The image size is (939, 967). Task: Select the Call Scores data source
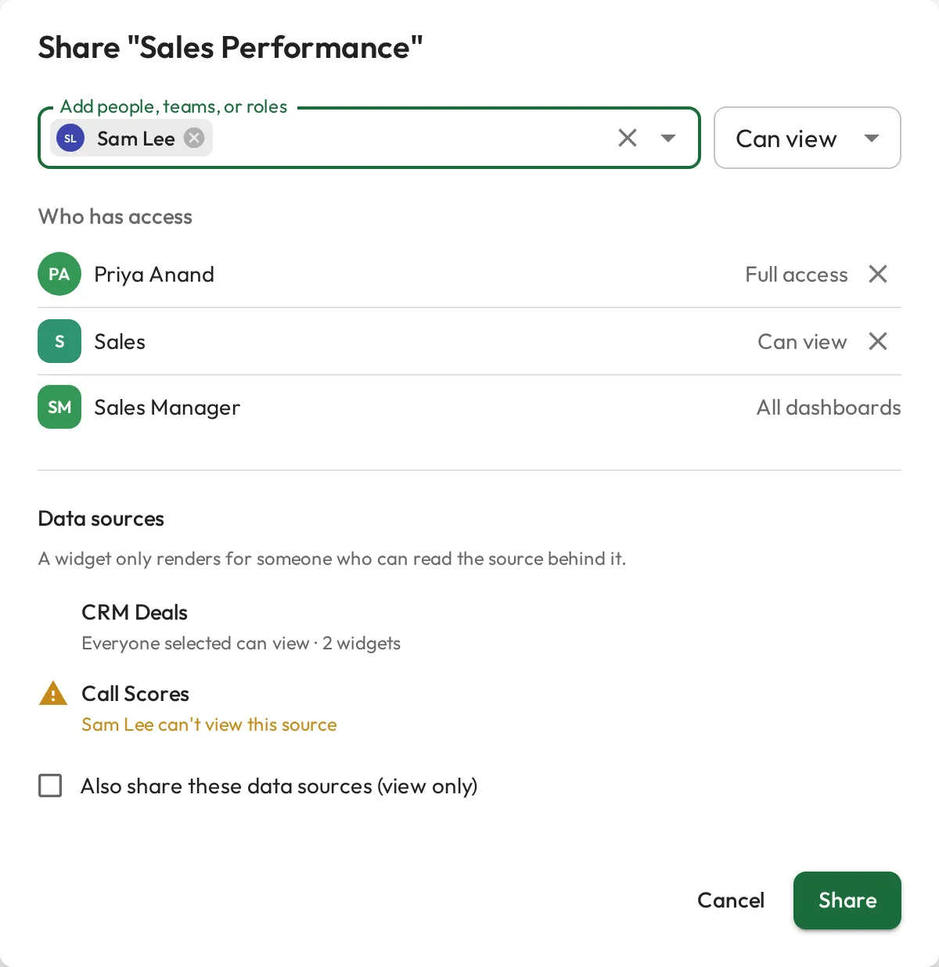pos(135,694)
